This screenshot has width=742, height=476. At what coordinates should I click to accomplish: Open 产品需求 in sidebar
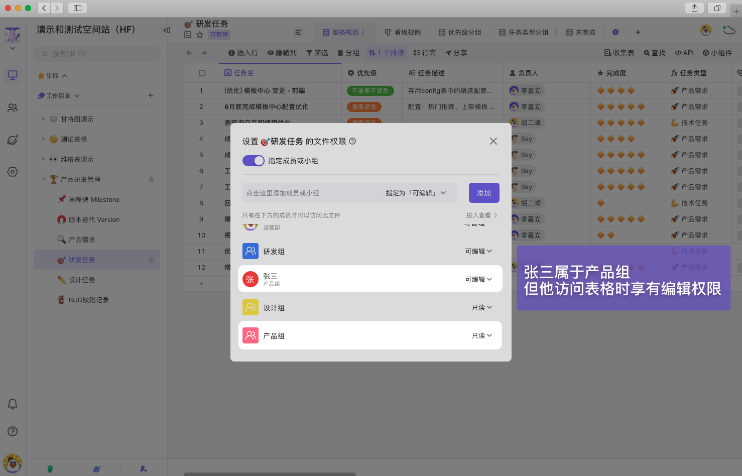click(82, 240)
